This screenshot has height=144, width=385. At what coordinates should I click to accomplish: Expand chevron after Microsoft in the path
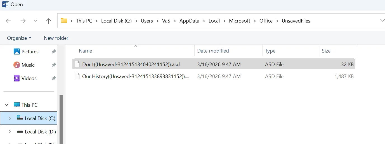(x=255, y=21)
